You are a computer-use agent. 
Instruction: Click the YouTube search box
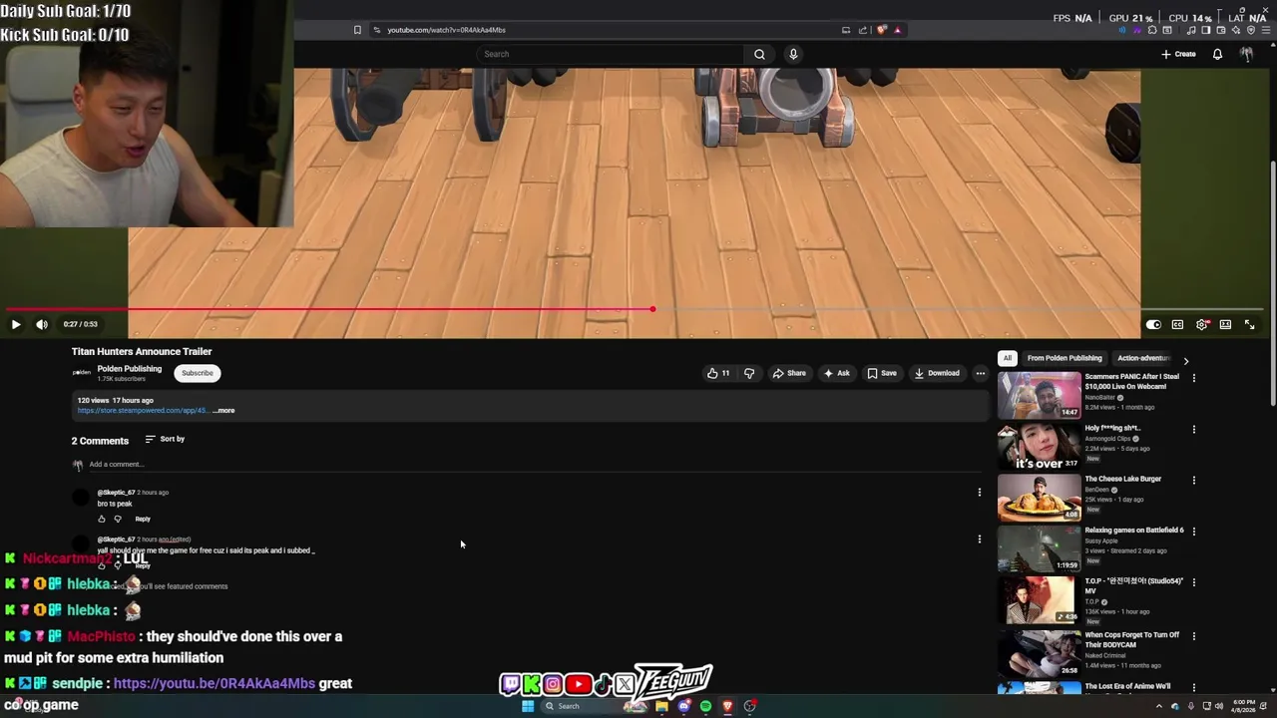click(611, 54)
